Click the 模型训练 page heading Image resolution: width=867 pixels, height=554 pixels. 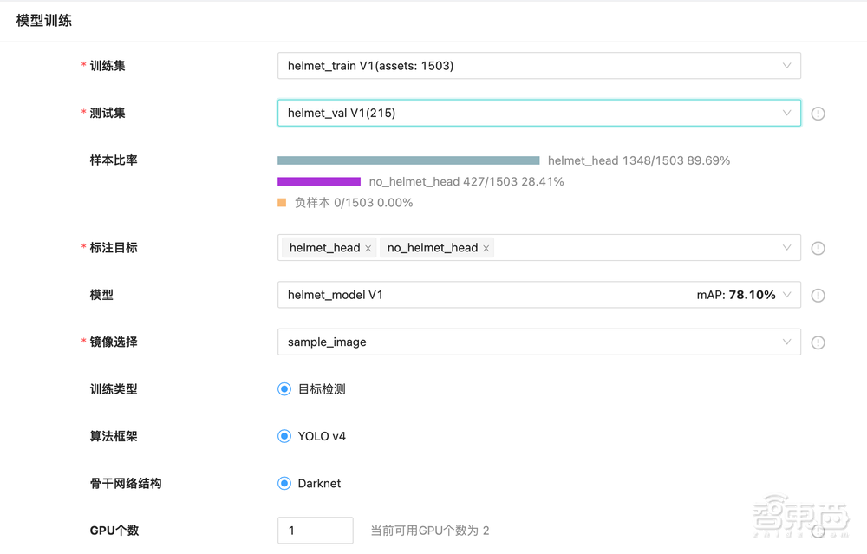pyautogui.click(x=44, y=21)
